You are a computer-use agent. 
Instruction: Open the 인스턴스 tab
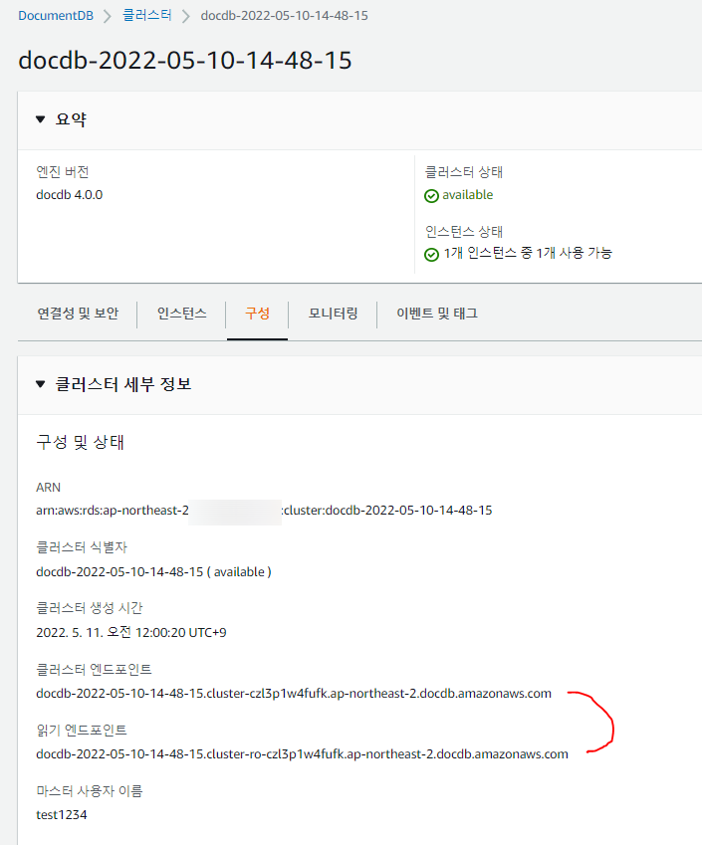[x=181, y=314]
